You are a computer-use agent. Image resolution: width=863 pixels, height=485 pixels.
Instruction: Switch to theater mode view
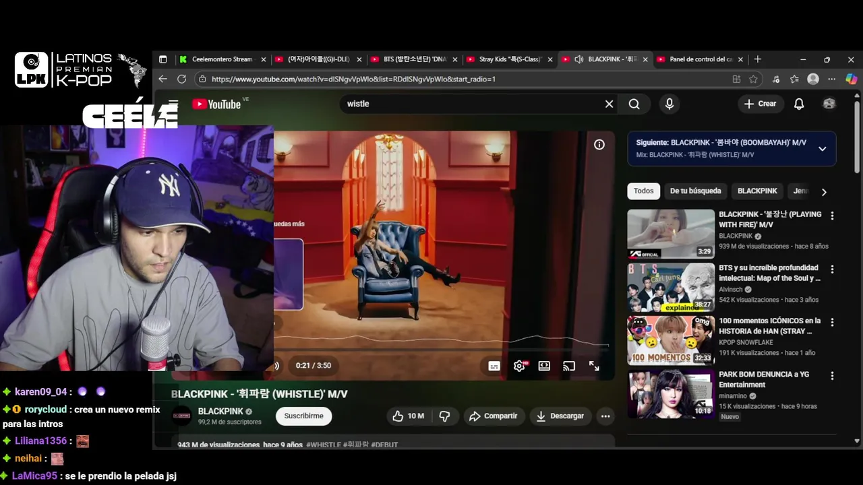point(544,366)
